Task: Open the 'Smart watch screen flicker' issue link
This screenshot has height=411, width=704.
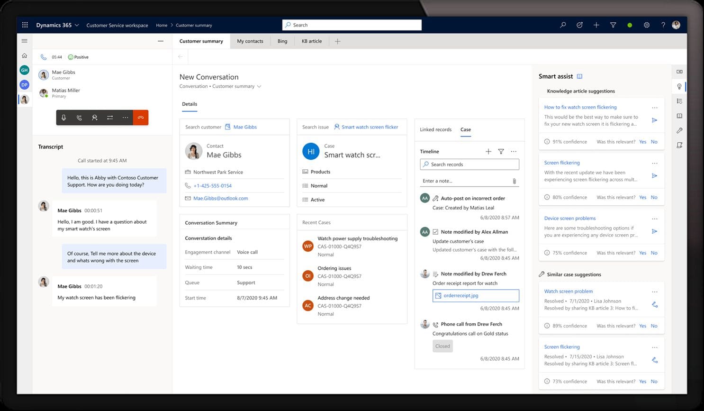Action: tap(370, 127)
